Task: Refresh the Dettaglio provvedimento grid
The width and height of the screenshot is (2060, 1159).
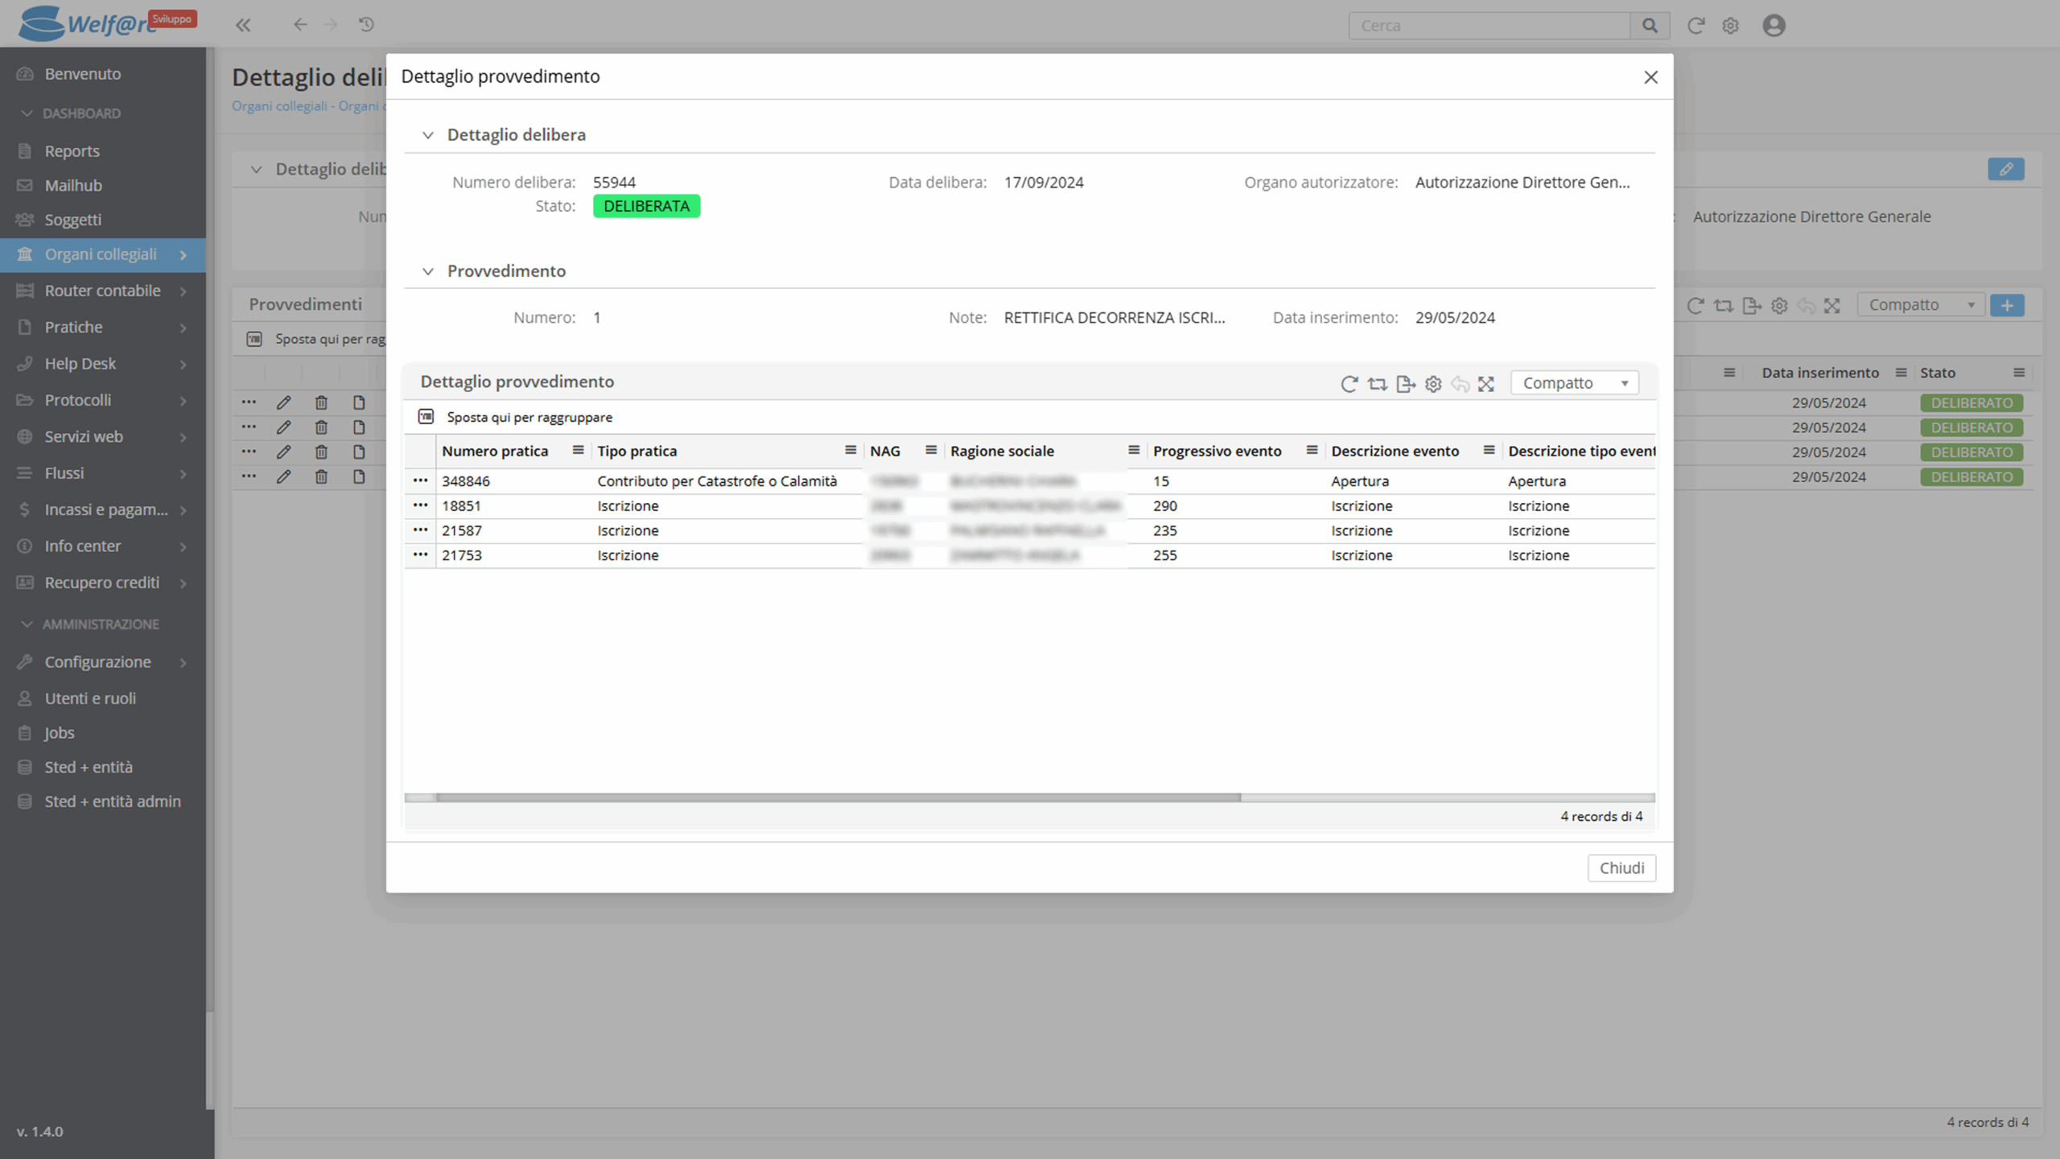Action: [x=1349, y=384]
